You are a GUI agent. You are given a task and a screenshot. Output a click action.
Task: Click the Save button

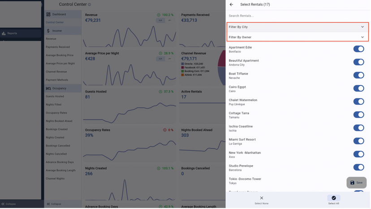click(x=357, y=183)
